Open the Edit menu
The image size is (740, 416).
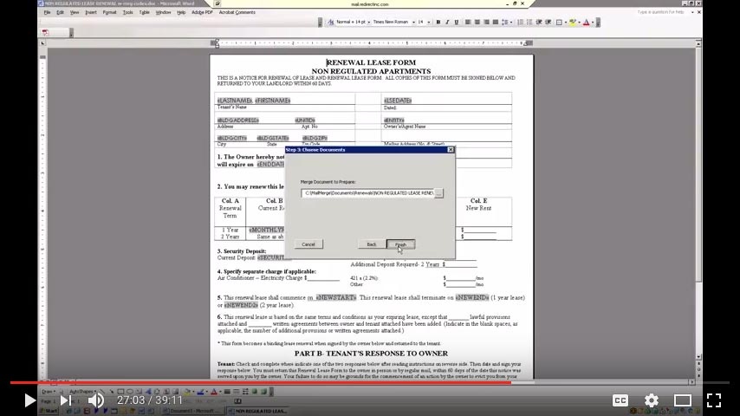[60, 12]
